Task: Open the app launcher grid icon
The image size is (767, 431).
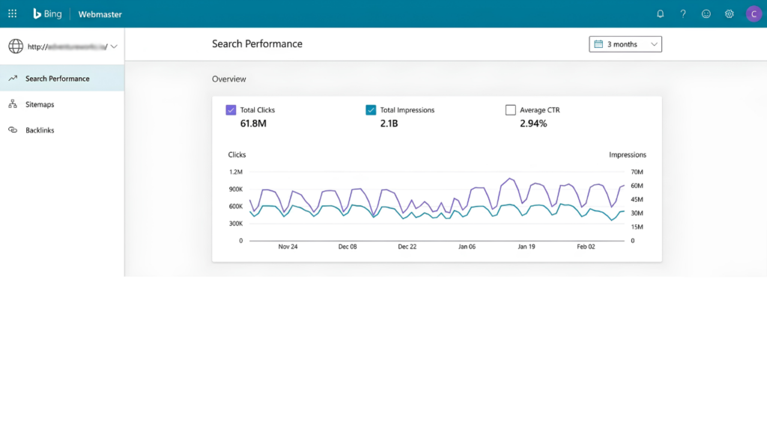Action: (12, 13)
